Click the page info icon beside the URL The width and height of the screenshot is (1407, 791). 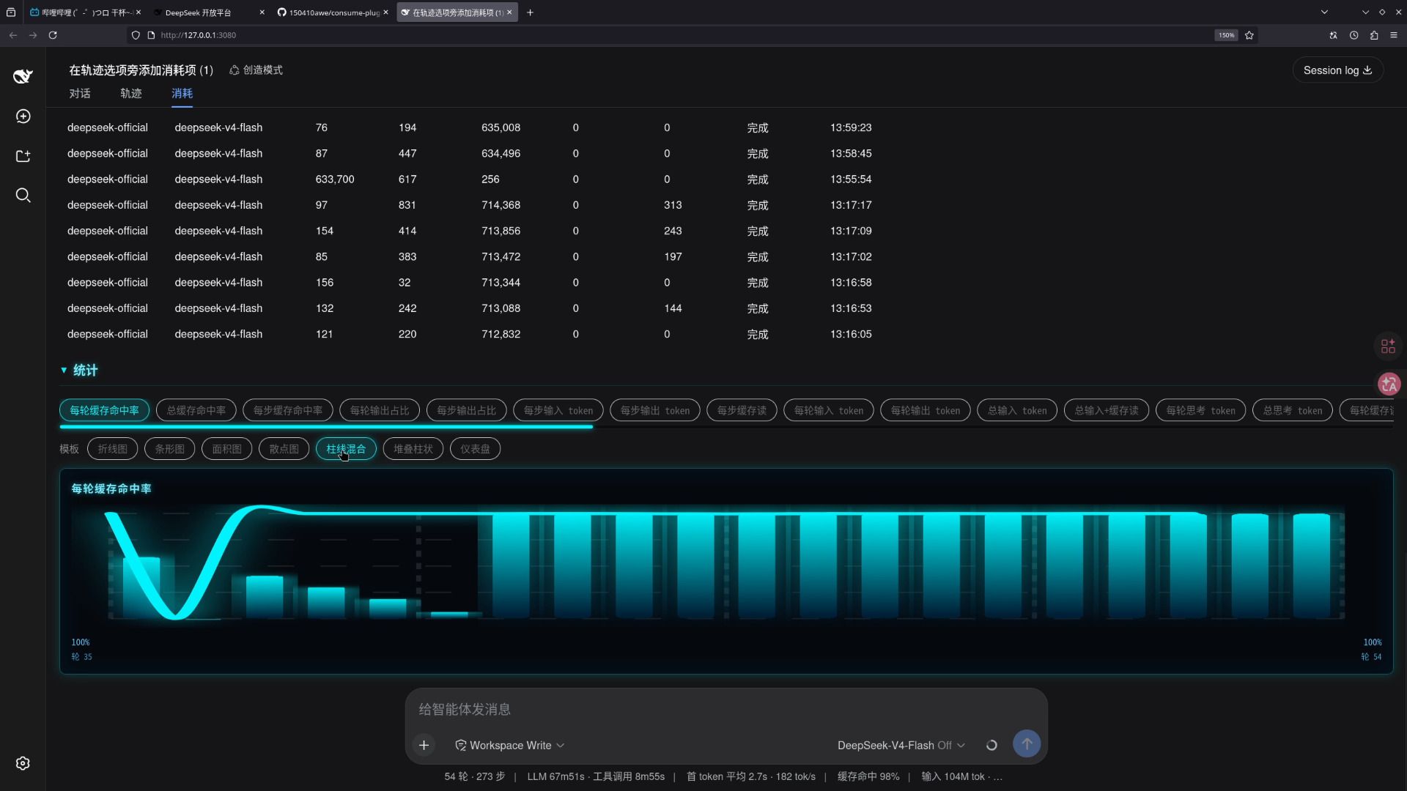[151, 35]
